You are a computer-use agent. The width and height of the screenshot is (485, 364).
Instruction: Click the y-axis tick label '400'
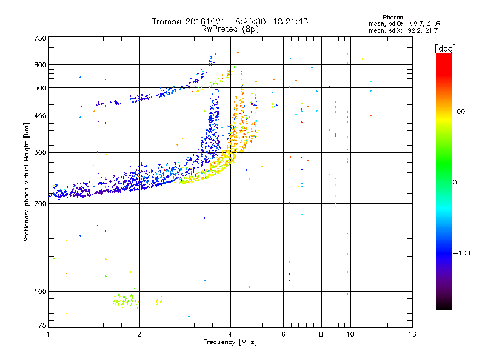tap(40, 116)
